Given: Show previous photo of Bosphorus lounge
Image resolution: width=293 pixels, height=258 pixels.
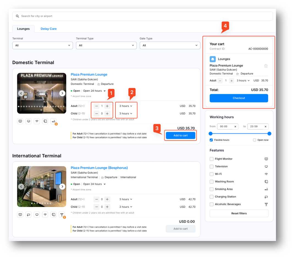Looking at the screenshot, I should 21,187.
